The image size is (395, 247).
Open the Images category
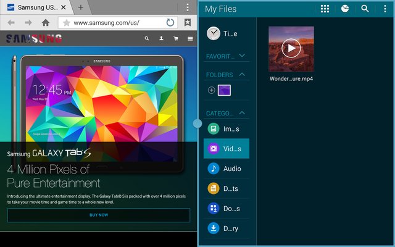coord(227,129)
